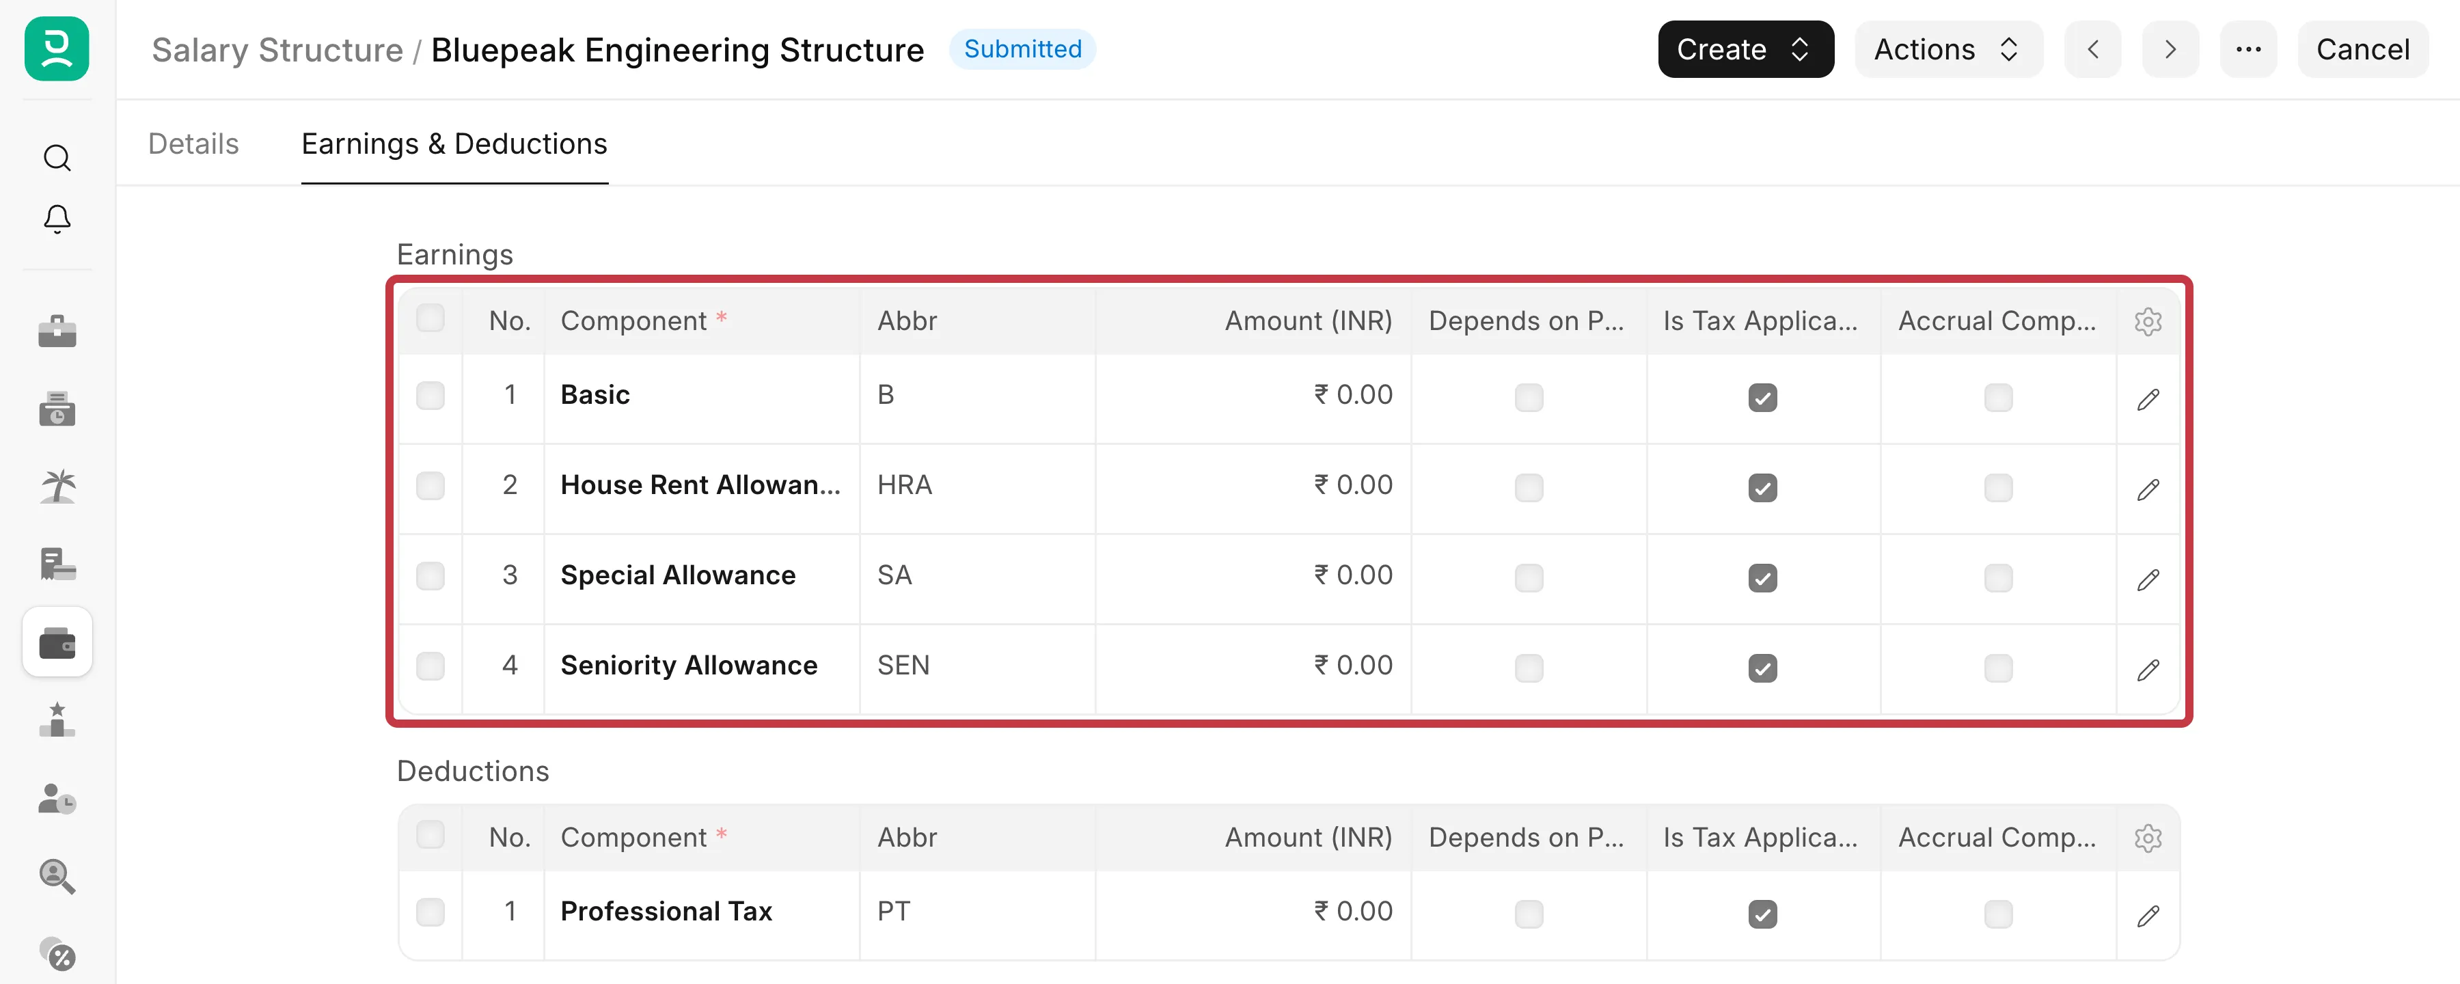The width and height of the screenshot is (2460, 984).
Task: Go to previous document arrow
Action: tap(2092, 50)
